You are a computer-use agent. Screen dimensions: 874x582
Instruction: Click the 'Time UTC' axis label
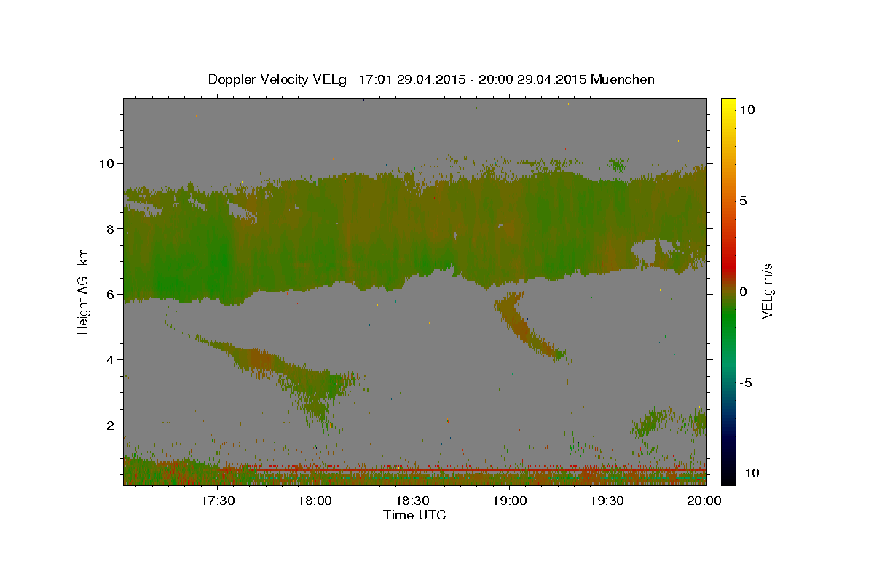(414, 515)
